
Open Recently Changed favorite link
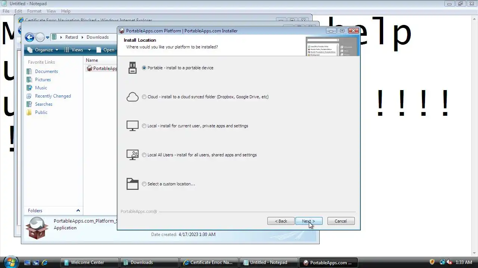pos(53,96)
